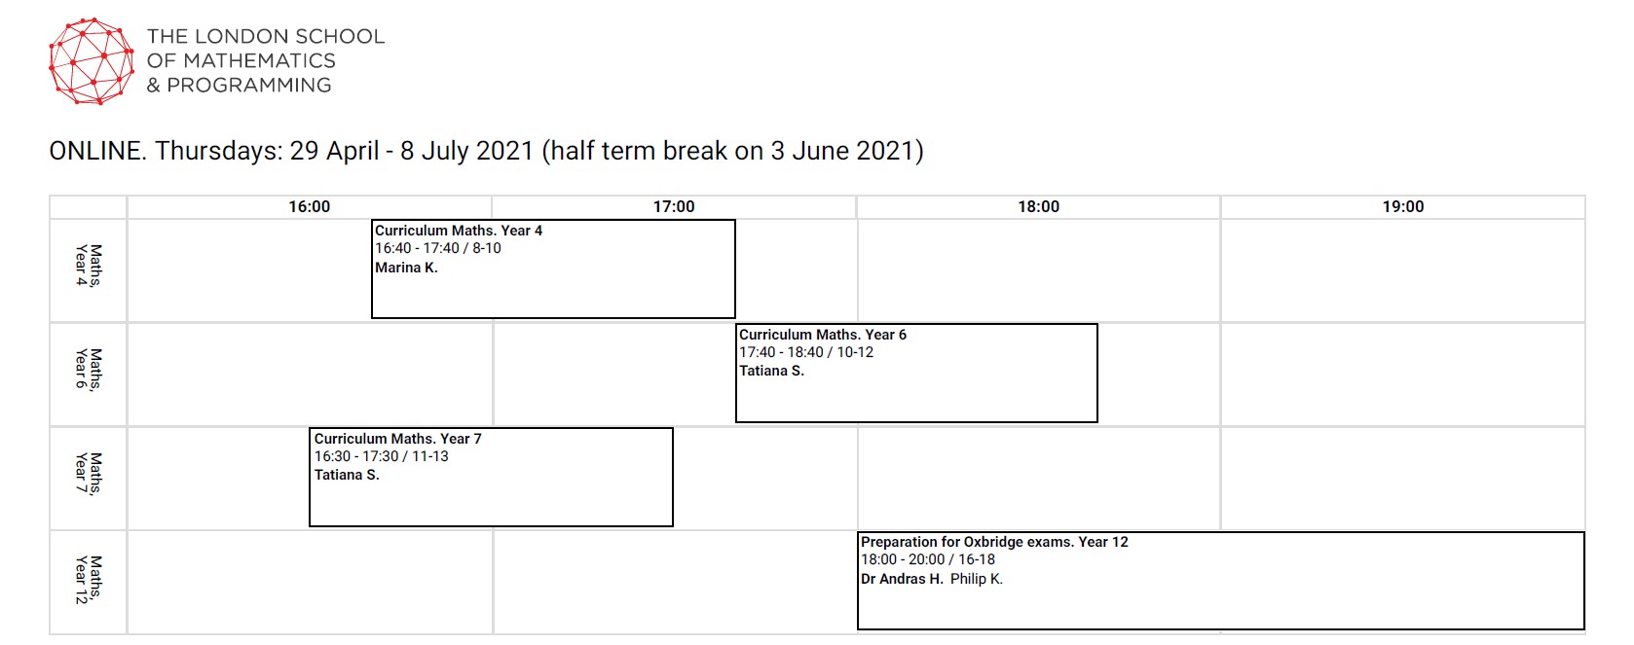
Task: Click Tatiana S. in the Year 6 block
Action: pos(771,371)
